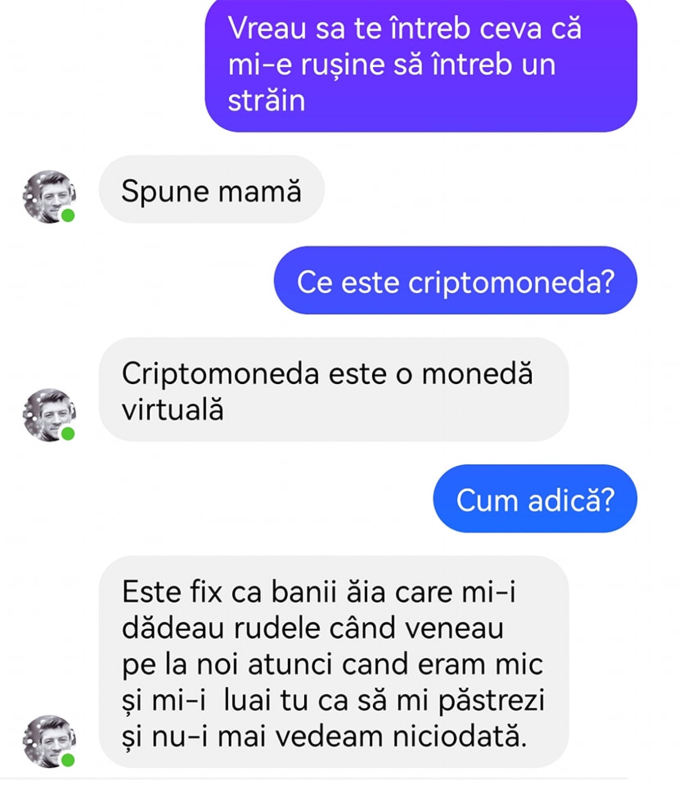The image size is (683, 786).
Task: Select the "Ce este criptomoneda?" message
Action: pos(455,281)
